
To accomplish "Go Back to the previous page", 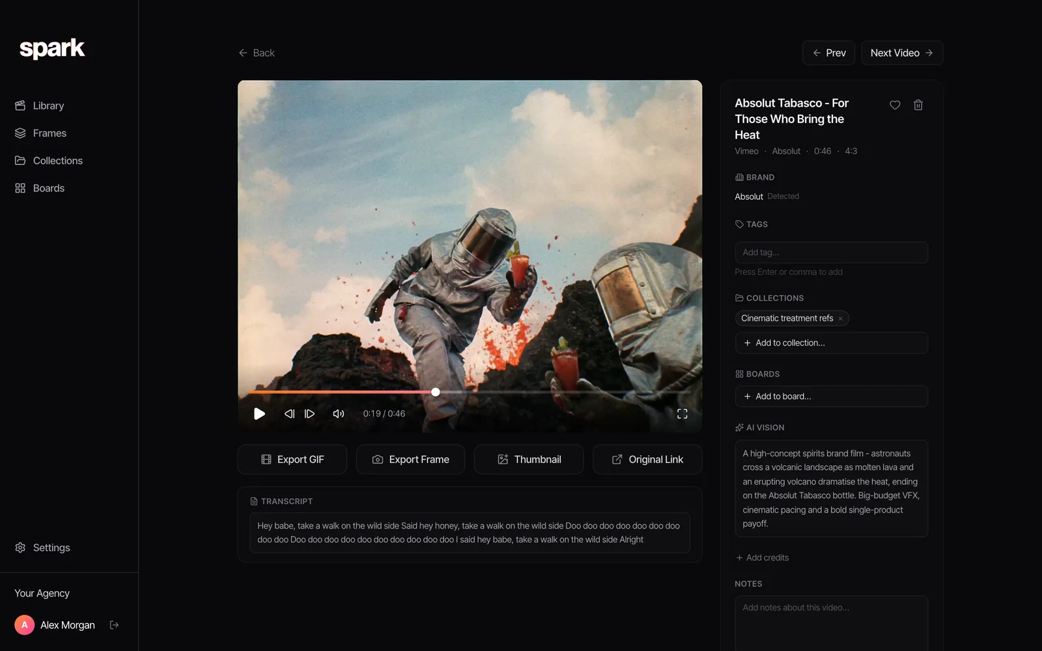I will 257,53.
